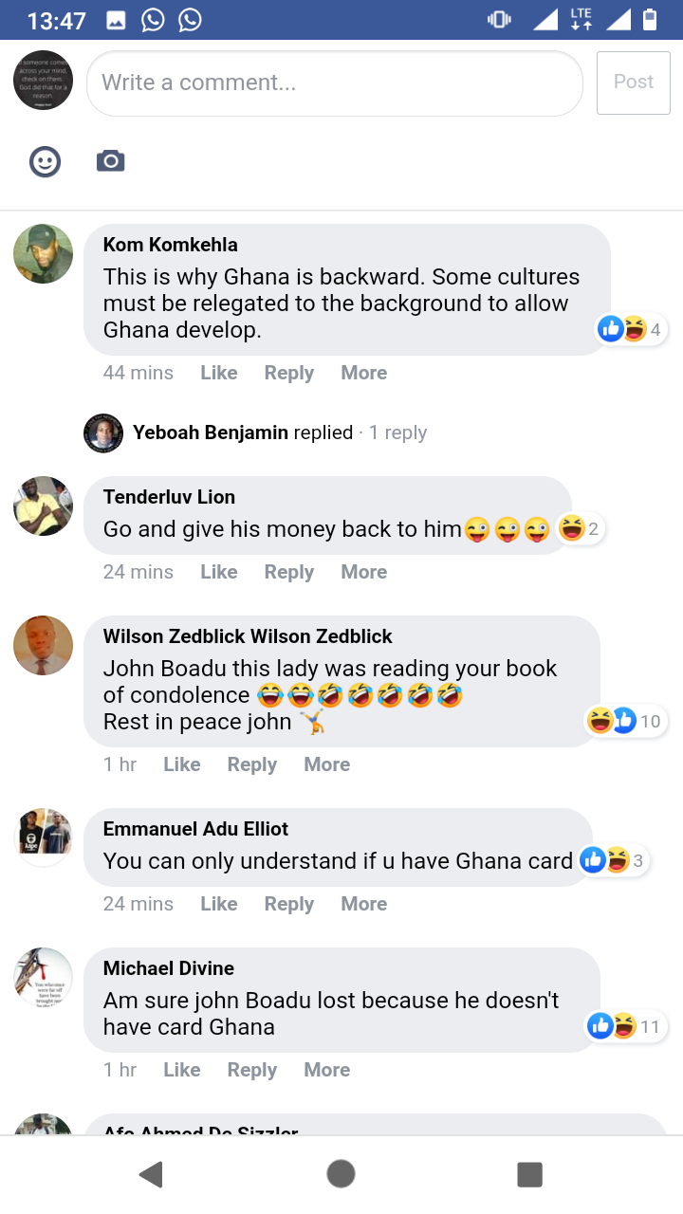Open Wilson Zedblick's profile picture
The height and width of the screenshot is (1214, 683).
tap(44, 646)
